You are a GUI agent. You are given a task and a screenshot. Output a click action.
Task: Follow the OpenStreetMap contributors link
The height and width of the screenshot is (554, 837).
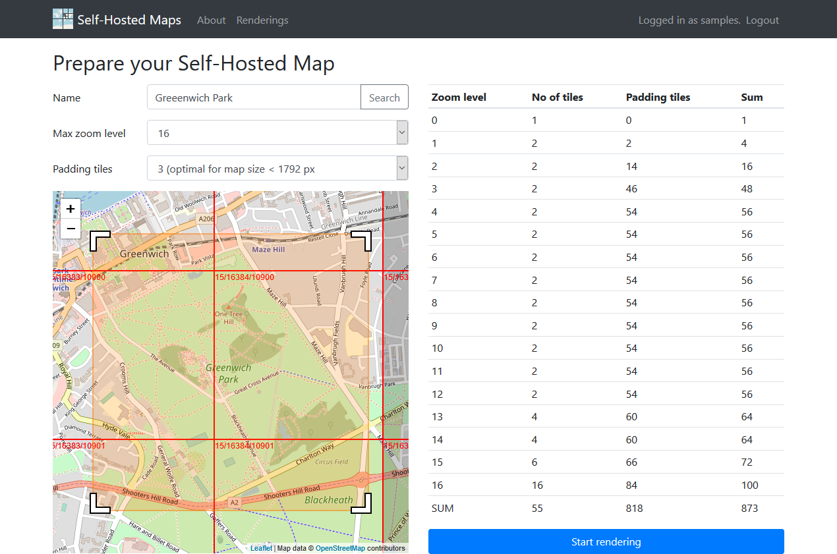point(341,547)
